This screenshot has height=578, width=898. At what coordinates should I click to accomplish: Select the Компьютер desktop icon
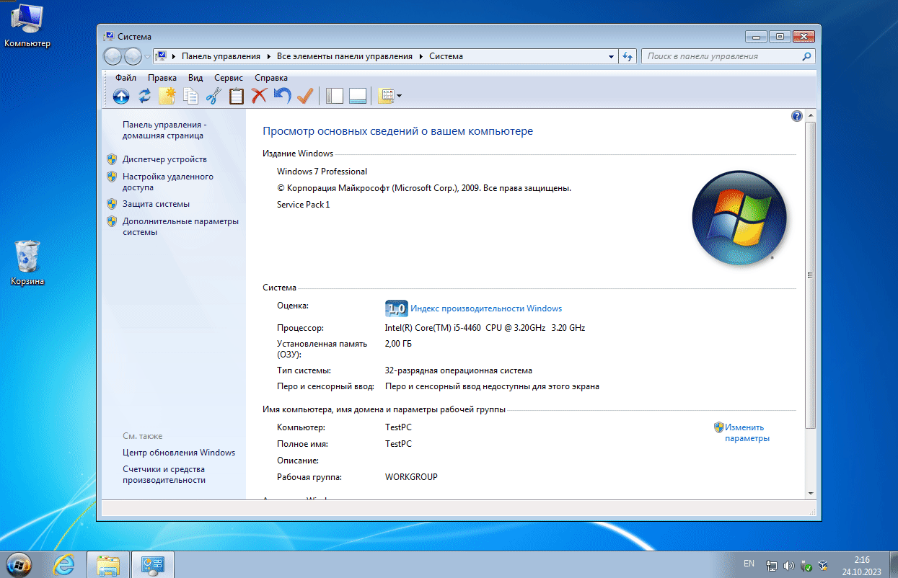click(27, 26)
